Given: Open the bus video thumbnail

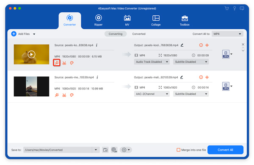Looking at the screenshot, I should coord(31,86).
